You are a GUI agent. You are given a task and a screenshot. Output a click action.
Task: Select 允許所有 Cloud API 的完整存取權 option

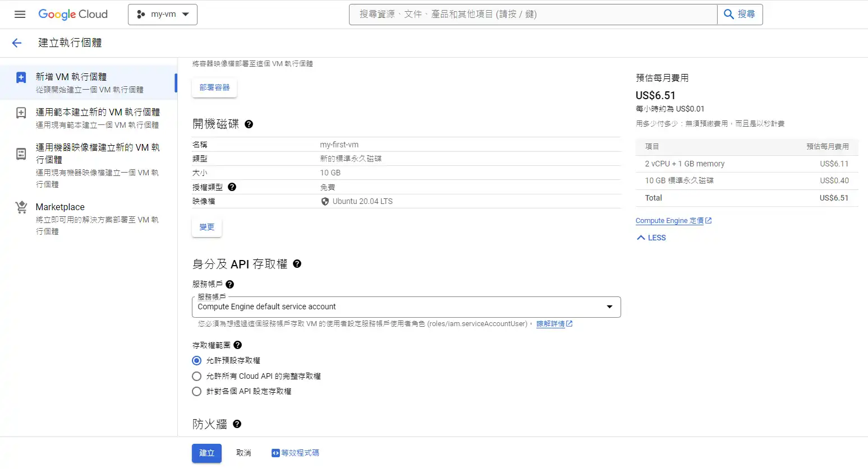[197, 377]
